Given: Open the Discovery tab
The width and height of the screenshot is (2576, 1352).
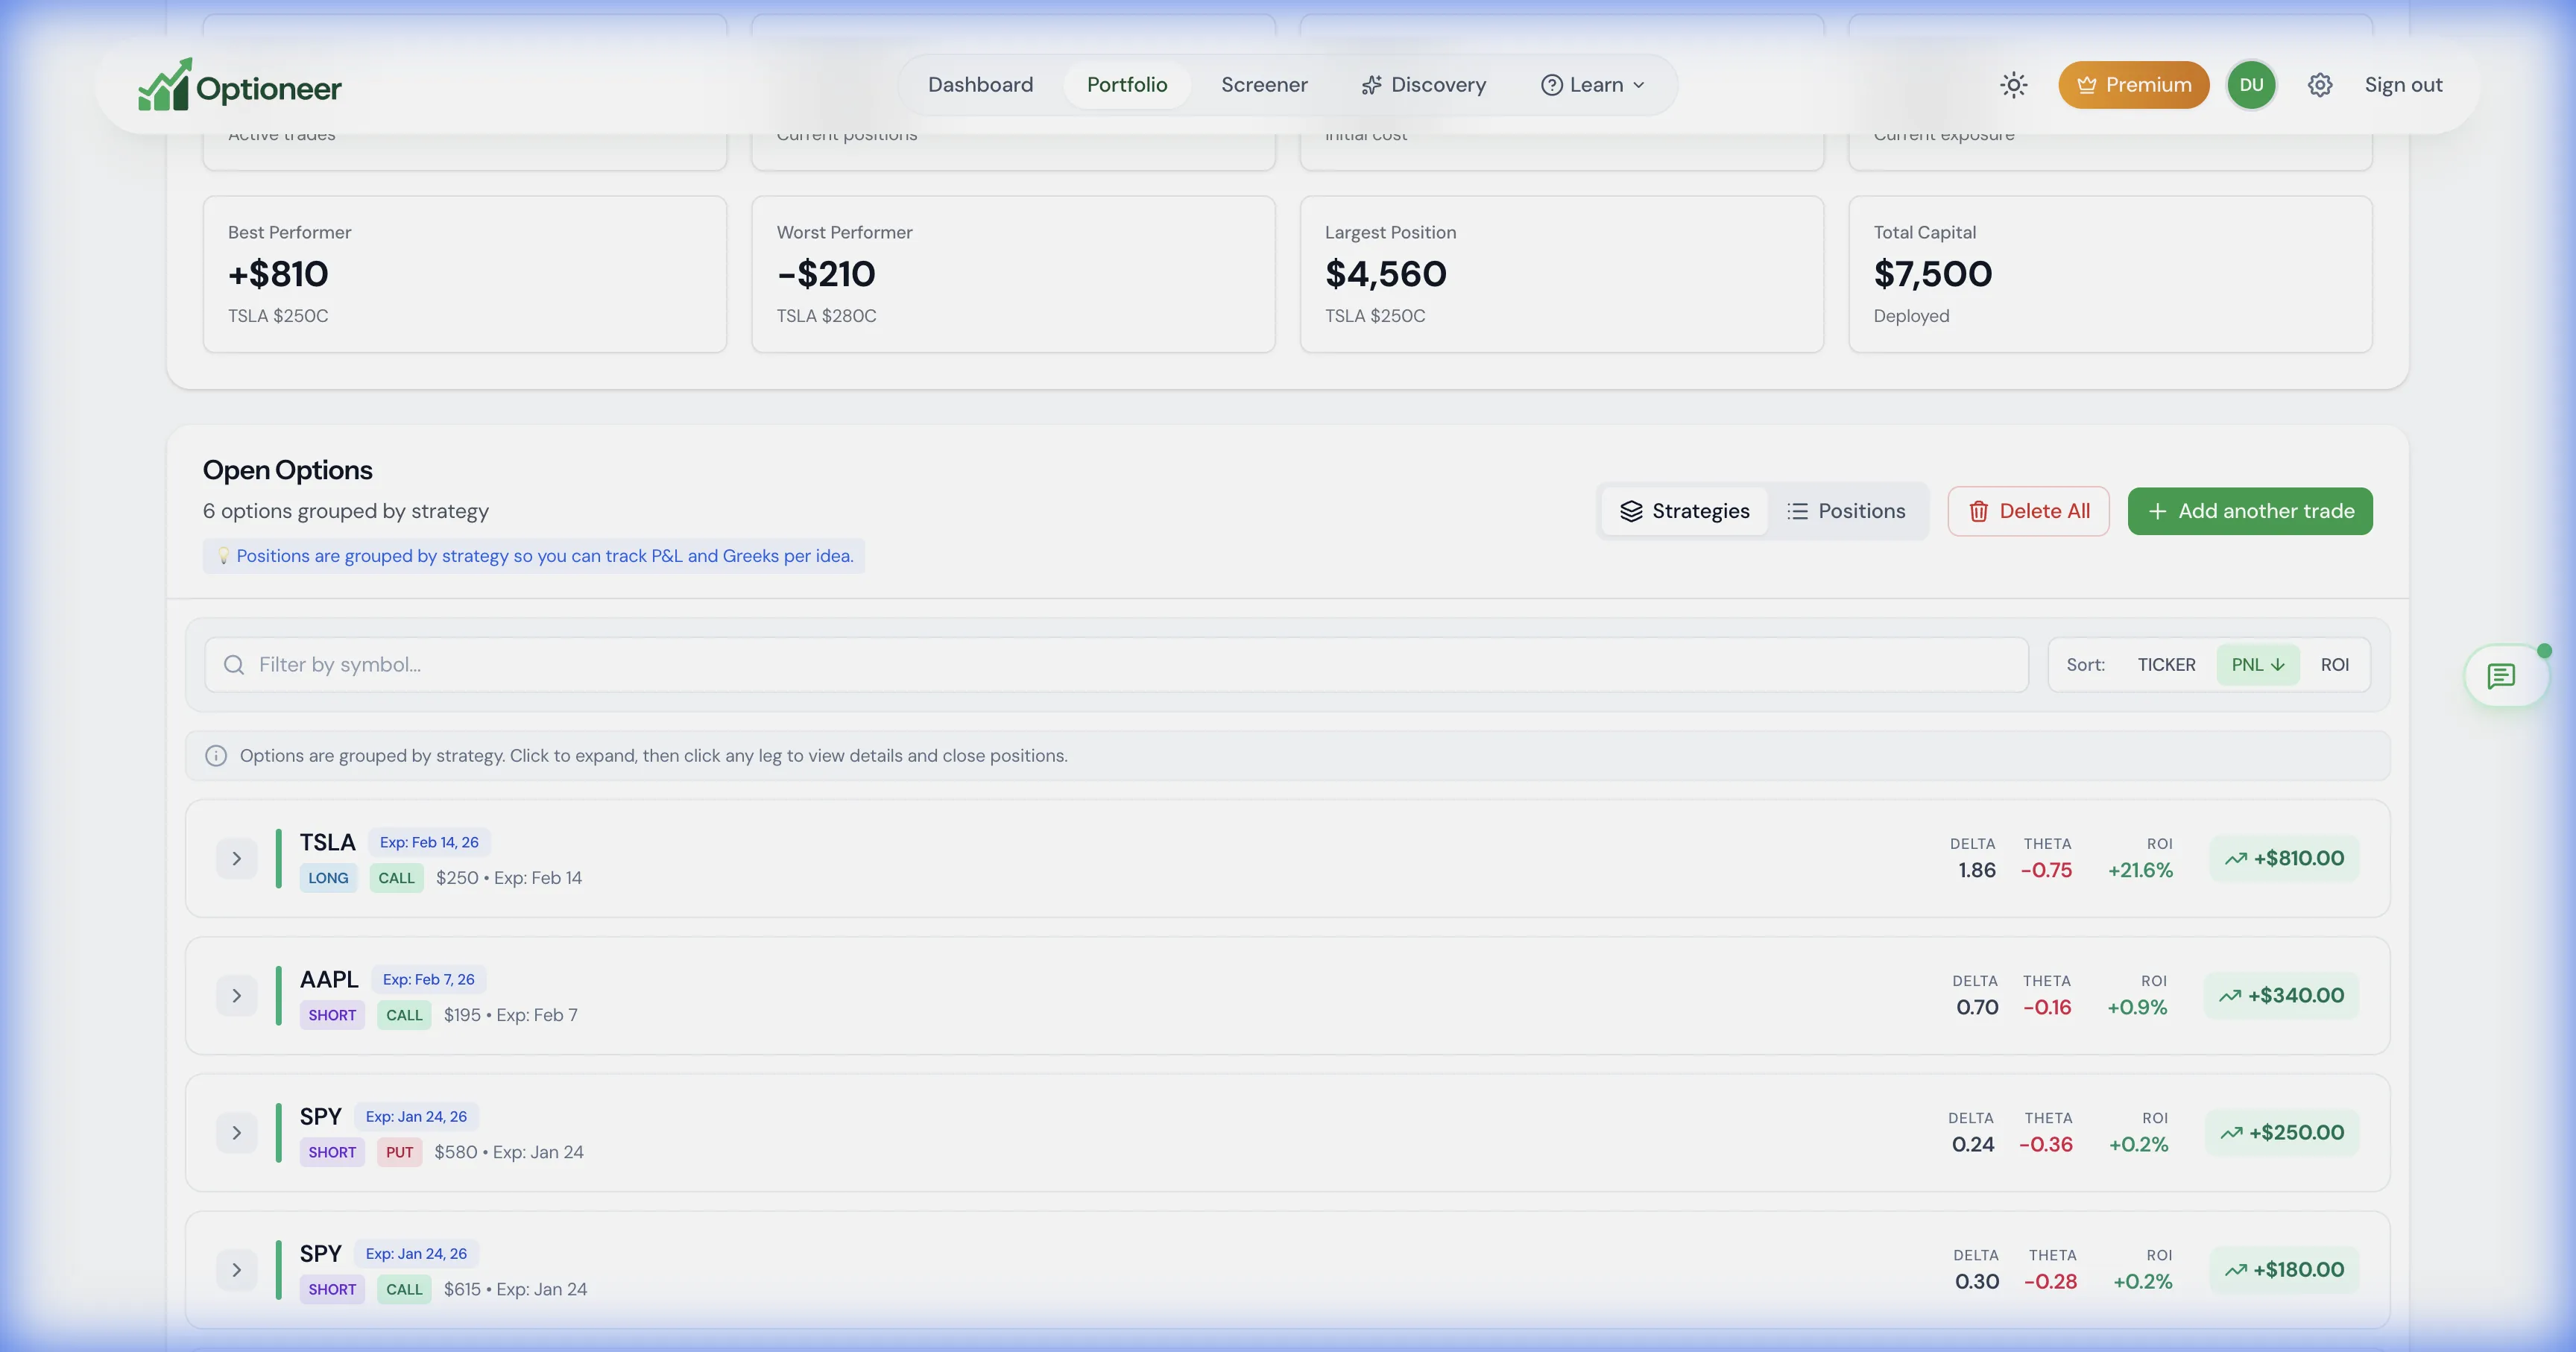Looking at the screenshot, I should pos(1423,85).
